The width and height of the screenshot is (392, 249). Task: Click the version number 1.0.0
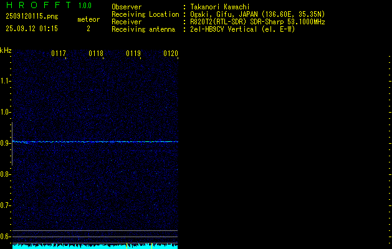click(85, 6)
